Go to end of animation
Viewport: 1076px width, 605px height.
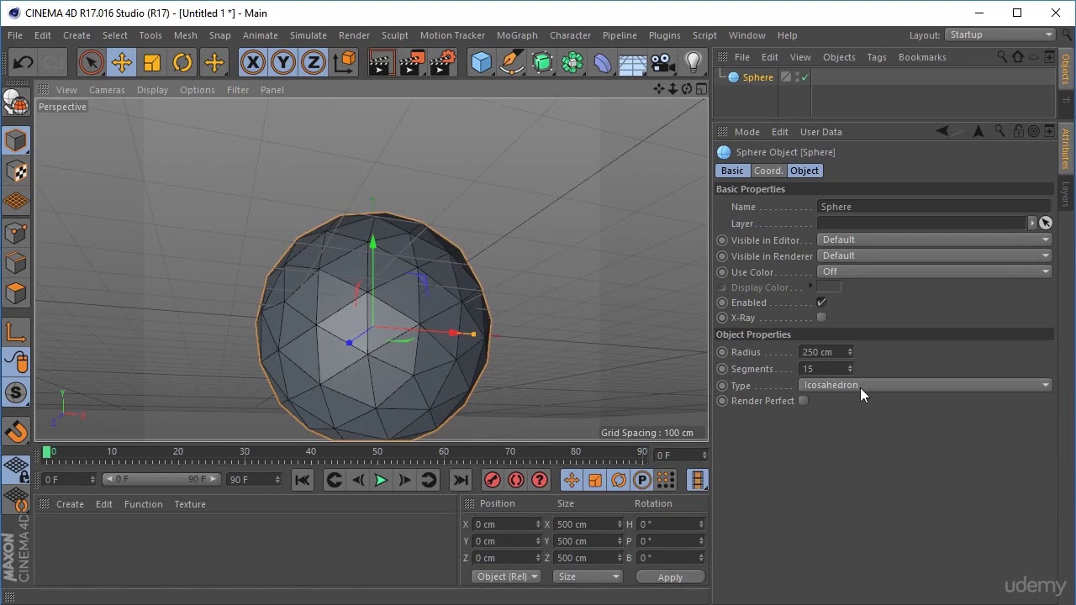pyautogui.click(x=460, y=480)
